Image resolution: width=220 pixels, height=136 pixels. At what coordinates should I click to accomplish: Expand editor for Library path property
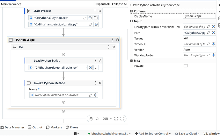point(208,27)
